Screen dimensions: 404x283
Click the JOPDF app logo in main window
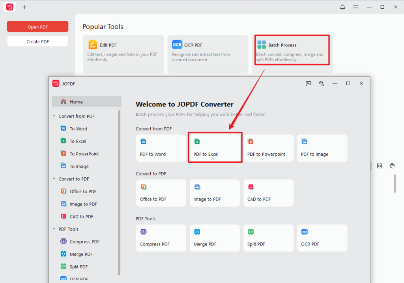(x=10, y=7)
